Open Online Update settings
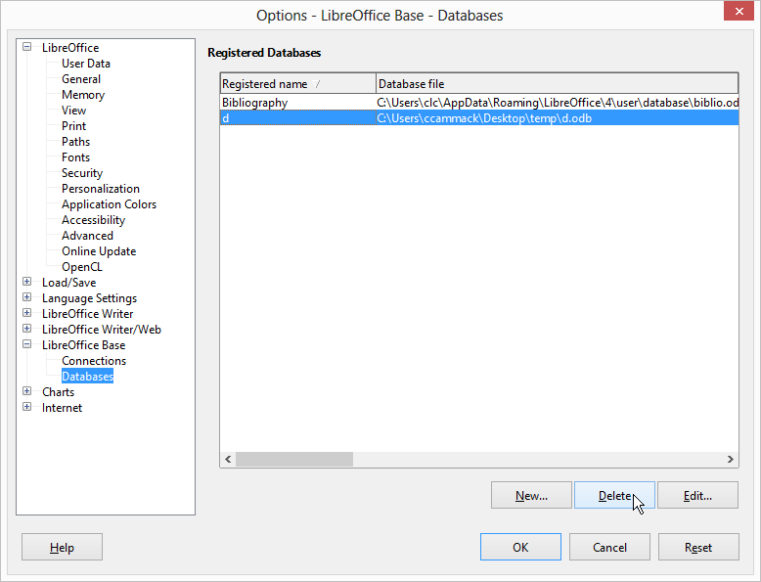The width and height of the screenshot is (761, 582). (x=99, y=251)
